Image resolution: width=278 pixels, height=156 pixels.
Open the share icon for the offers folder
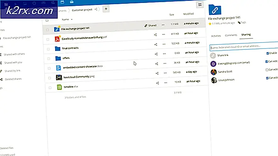pyautogui.click(x=156, y=54)
